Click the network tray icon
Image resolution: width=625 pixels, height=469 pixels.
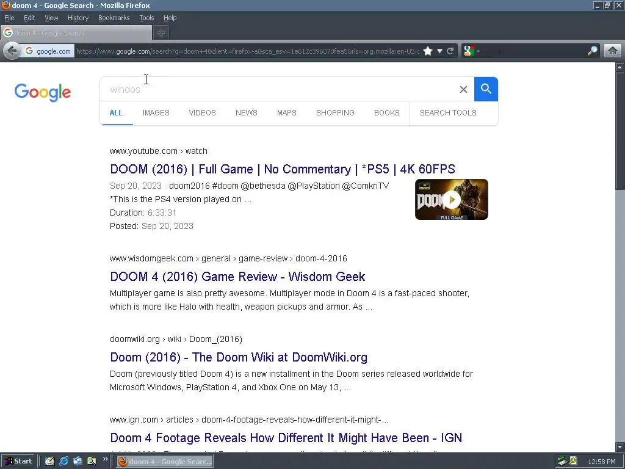point(562,462)
